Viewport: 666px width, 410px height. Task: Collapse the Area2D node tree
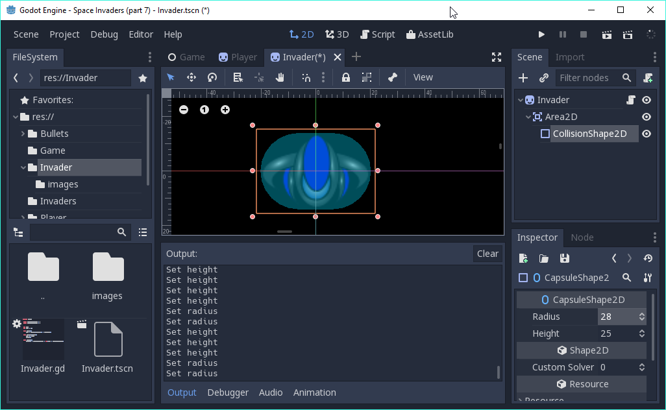click(528, 117)
